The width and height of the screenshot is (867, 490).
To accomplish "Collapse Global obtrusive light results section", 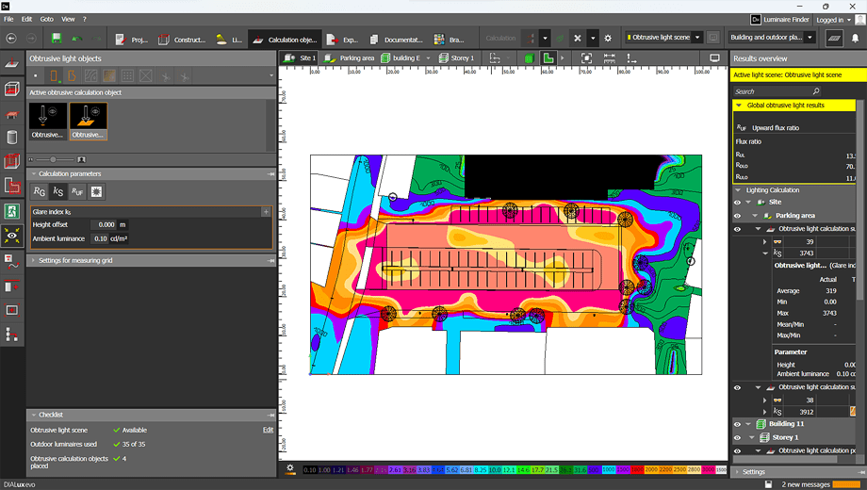I will (x=740, y=106).
